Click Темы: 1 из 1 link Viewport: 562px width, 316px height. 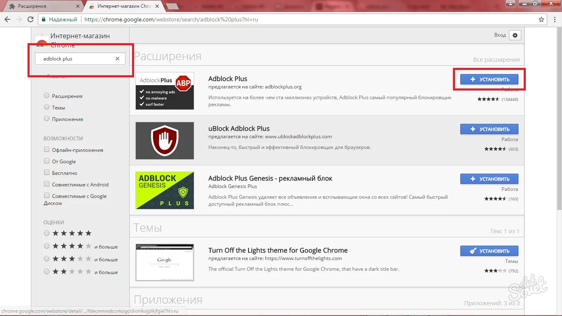(505, 231)
